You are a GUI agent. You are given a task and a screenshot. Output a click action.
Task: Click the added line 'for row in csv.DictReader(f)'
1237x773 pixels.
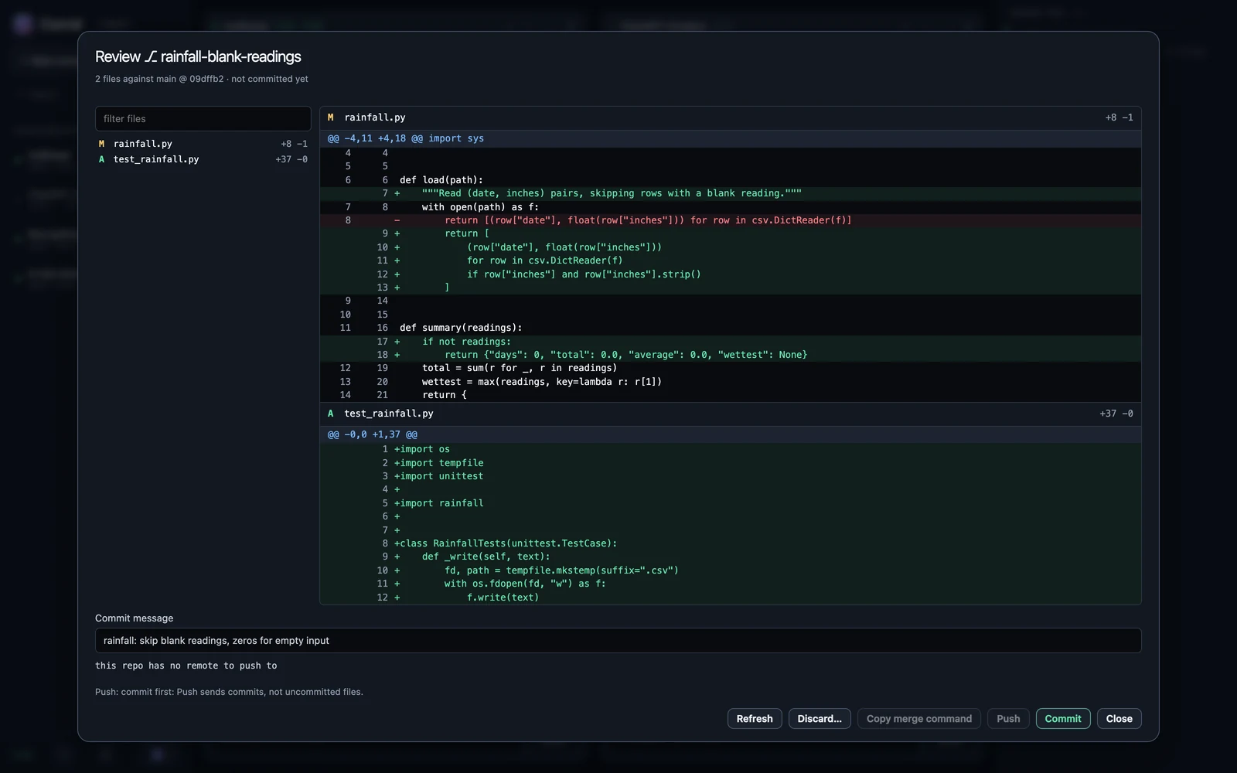tap(731, 261)
